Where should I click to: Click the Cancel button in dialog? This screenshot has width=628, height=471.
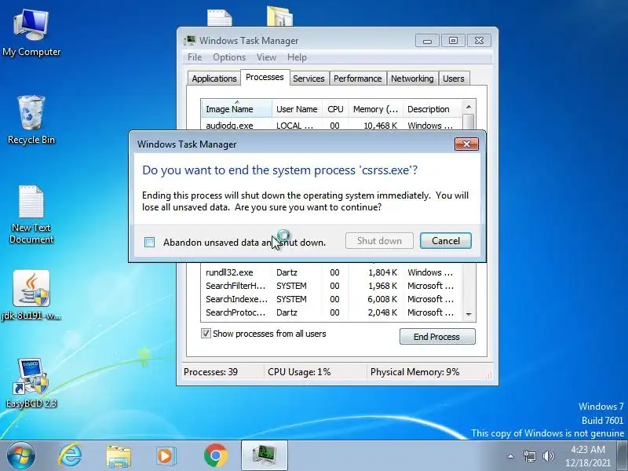(x=445, y=241)
